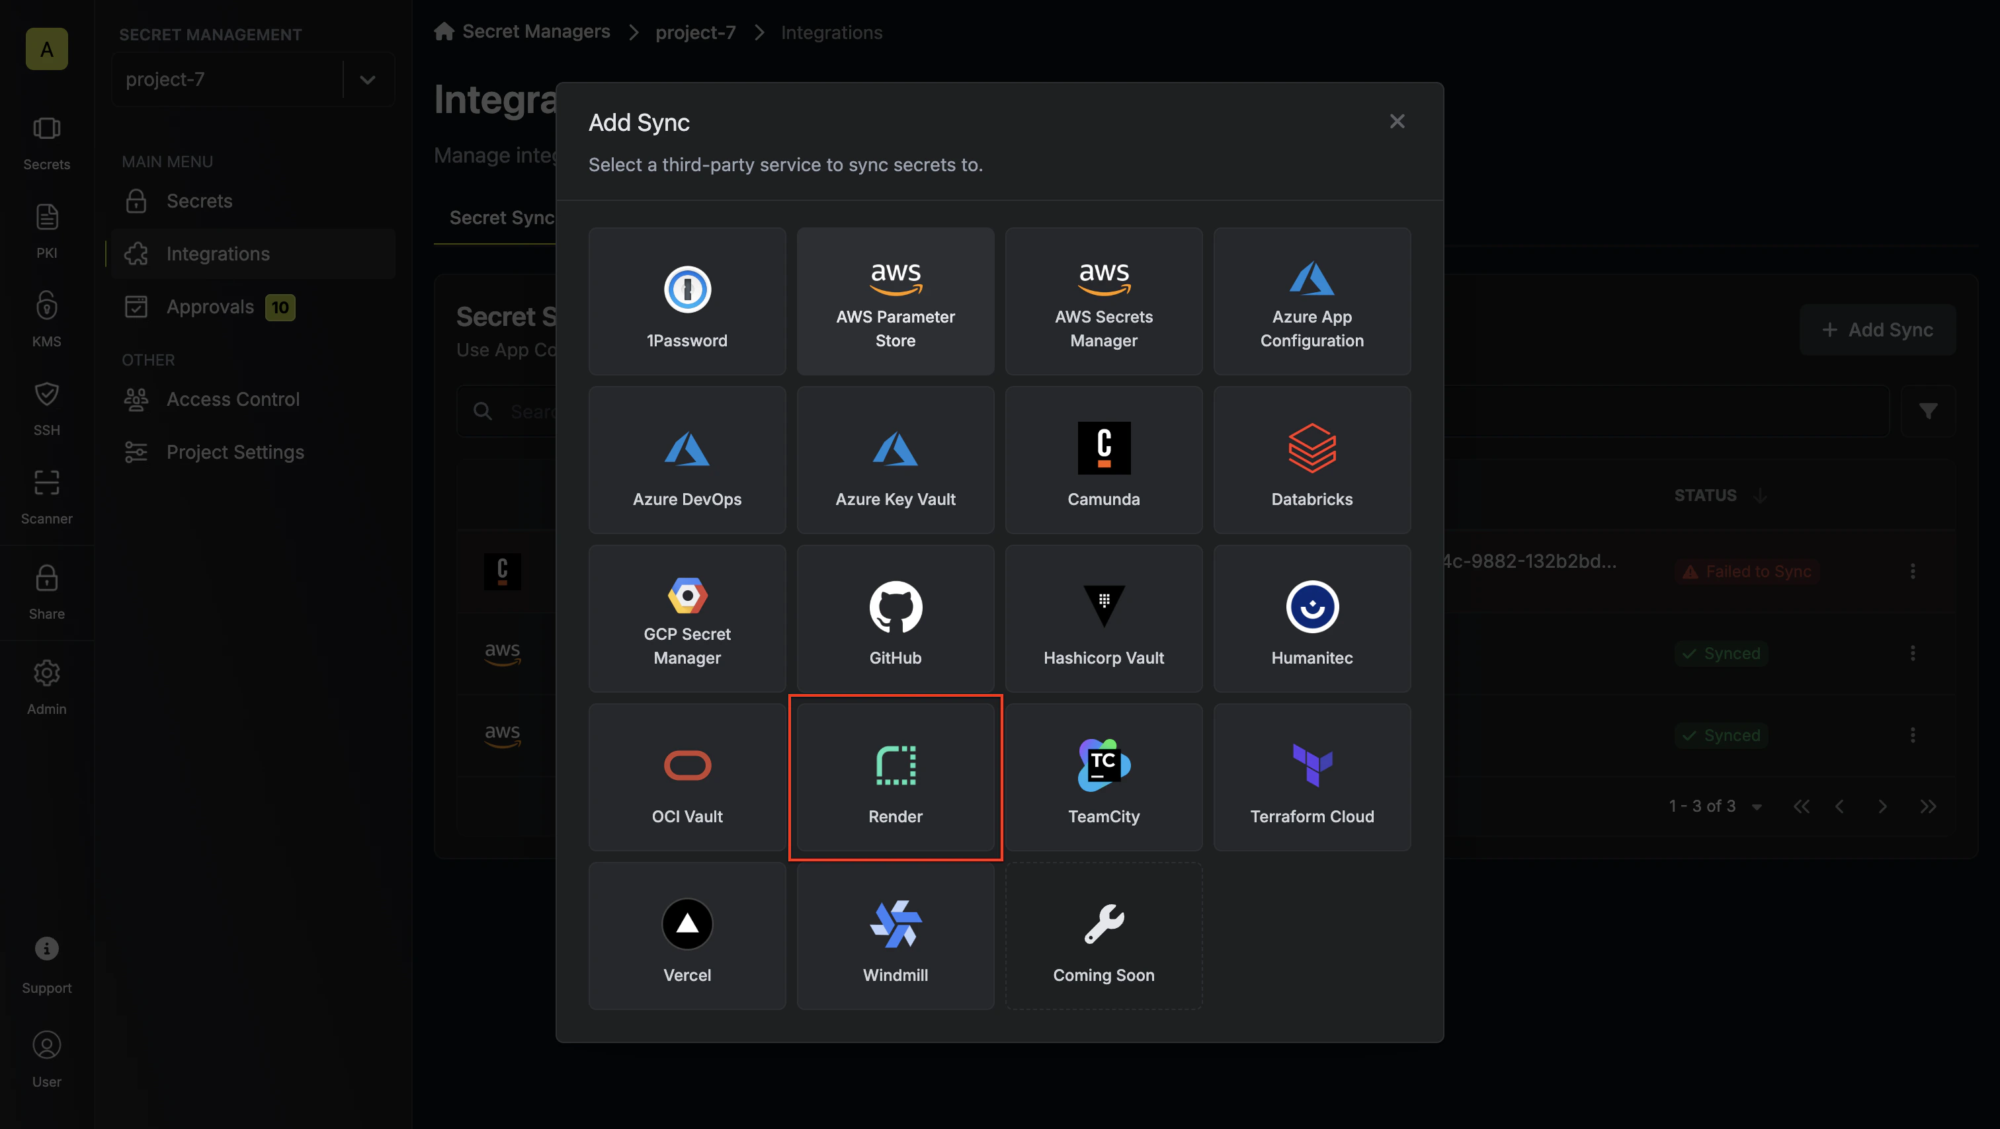Screen dimensions: 2000x1129
Task: Sort by the STATUS column arrow
Action: click(1760, 496)
